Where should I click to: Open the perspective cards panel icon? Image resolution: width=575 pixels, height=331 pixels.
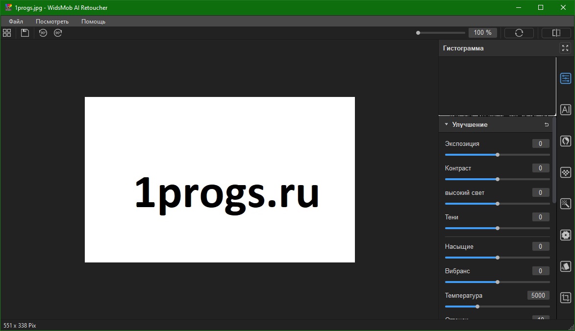[566, 266]
